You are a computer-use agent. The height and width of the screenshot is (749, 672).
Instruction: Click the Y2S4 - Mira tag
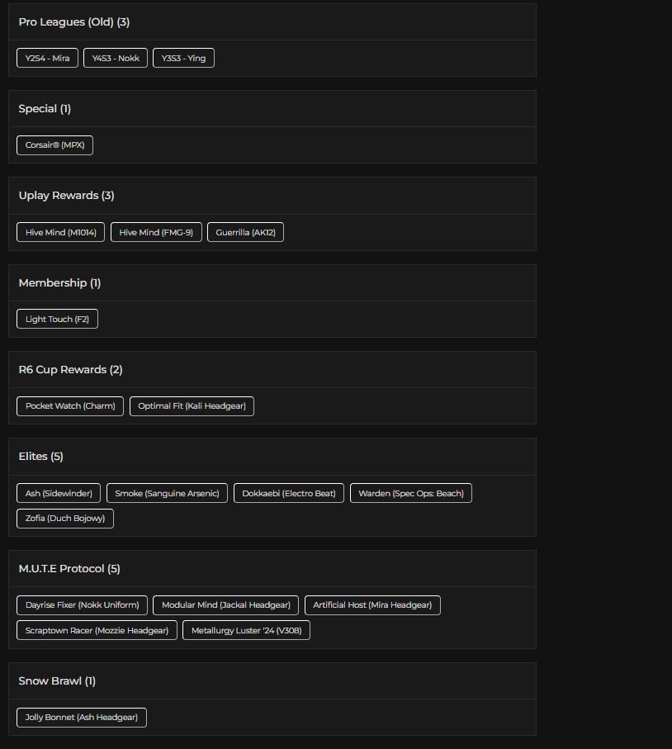[48, 58]
